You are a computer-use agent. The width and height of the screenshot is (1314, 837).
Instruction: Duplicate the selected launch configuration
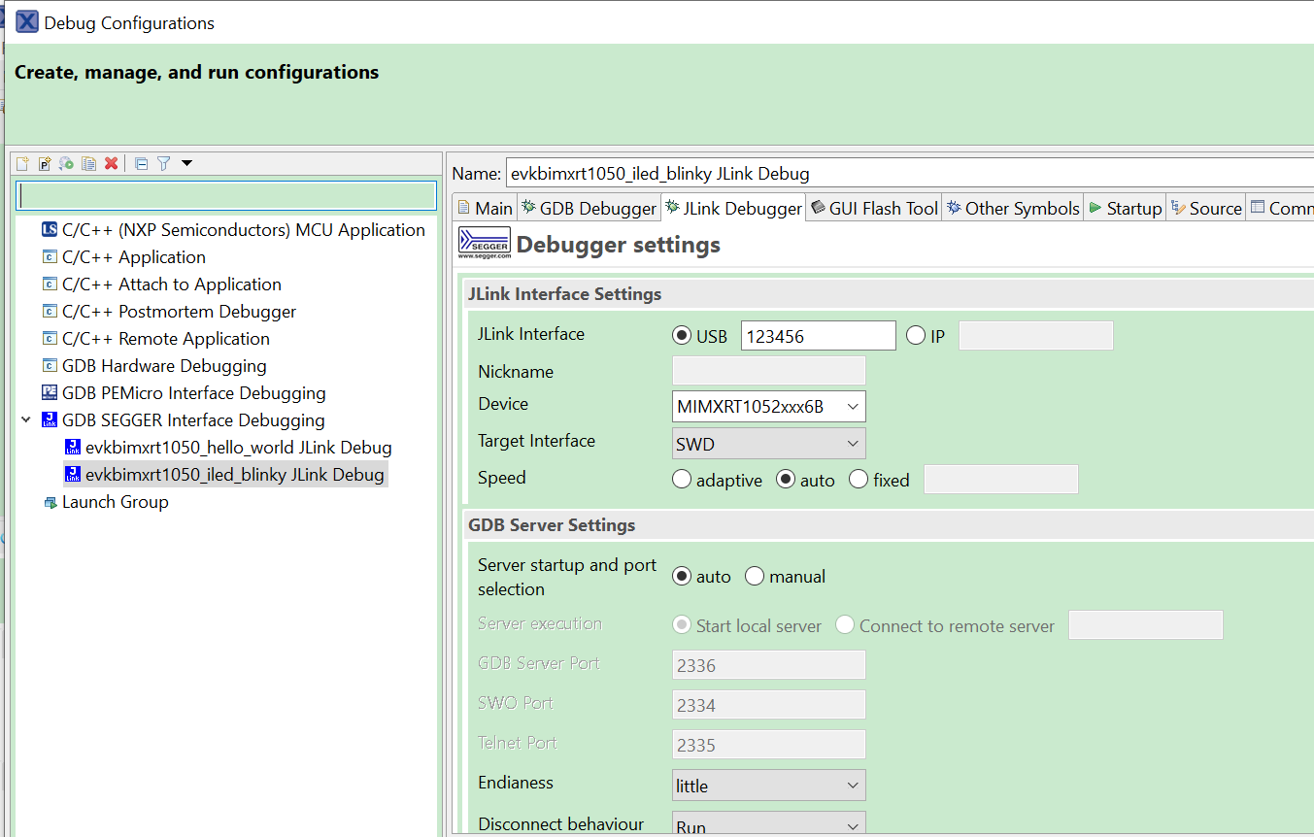tap(89, 164)
